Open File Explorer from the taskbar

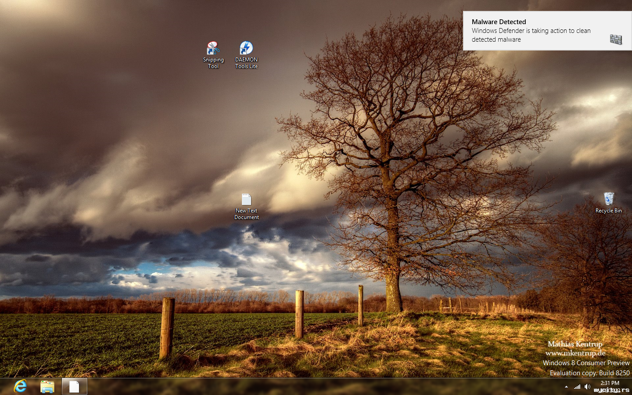(47, 386)
